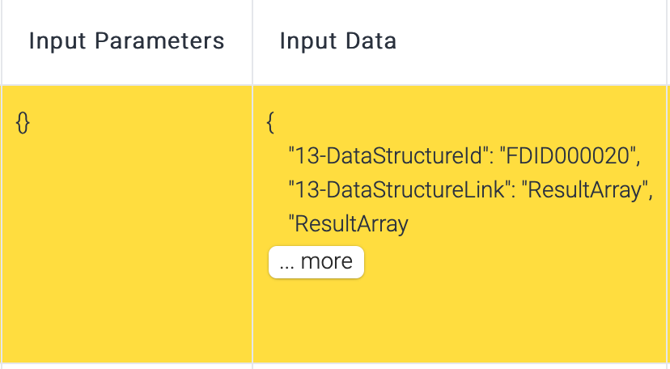Click the empty braces in Input Parameters cell
This screenshot has height=369, width=670.
point(23,124)
